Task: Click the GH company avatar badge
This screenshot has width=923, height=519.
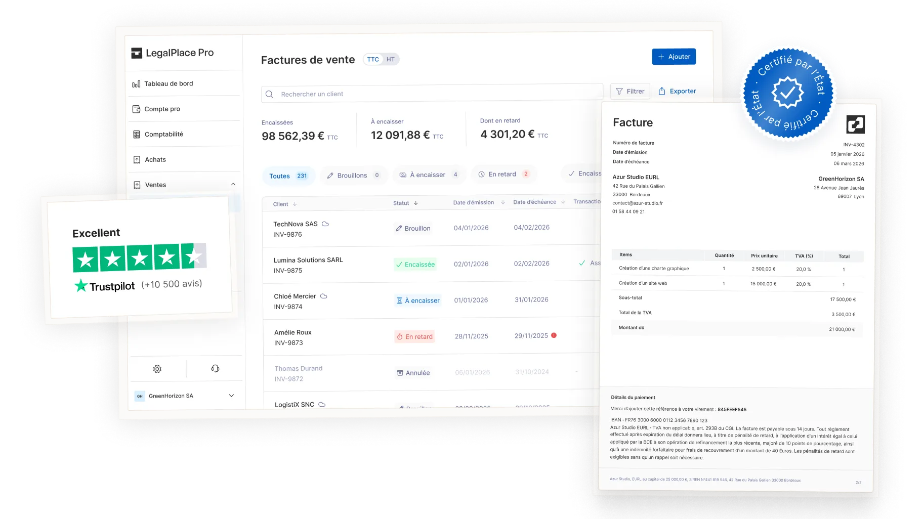Action: 140,396
